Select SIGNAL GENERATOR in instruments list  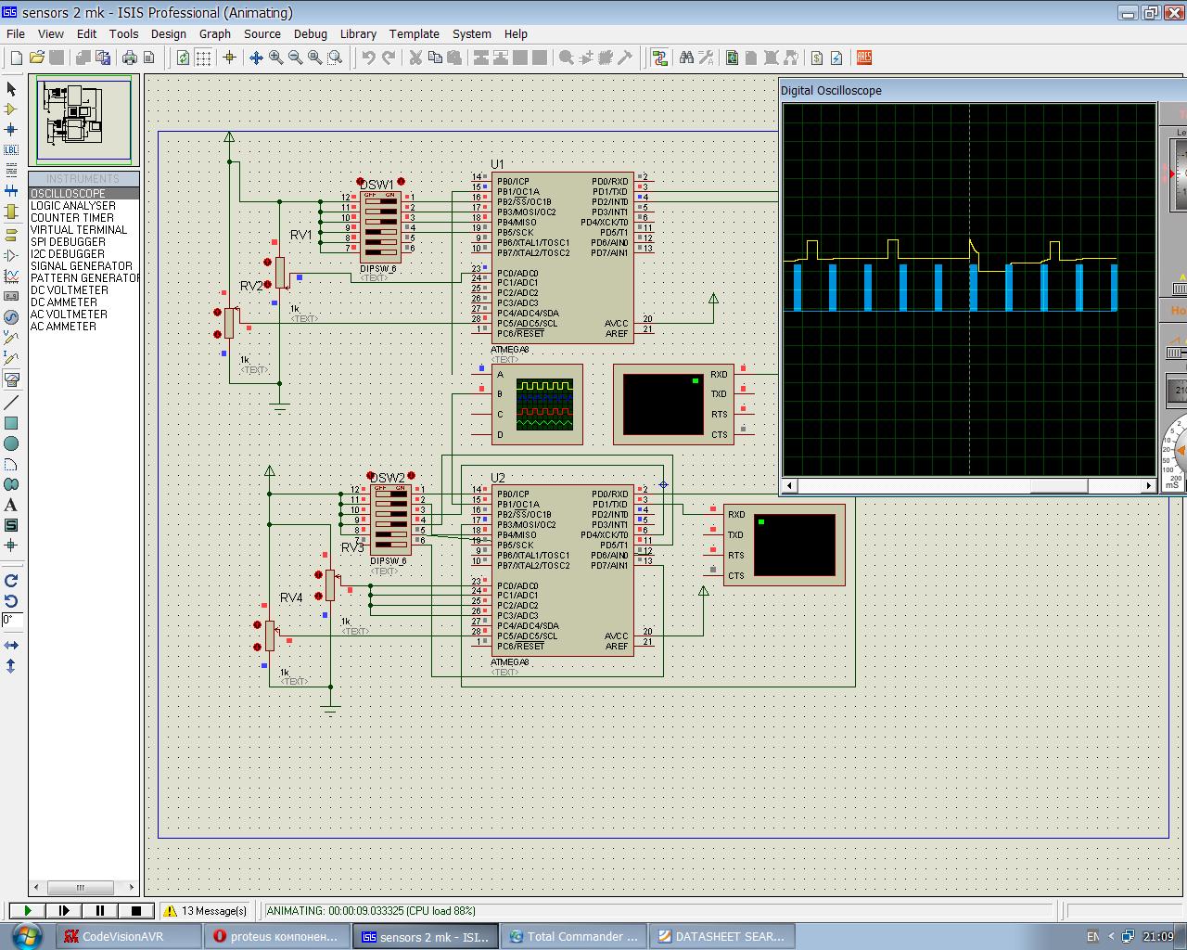[x=82, y=266]
